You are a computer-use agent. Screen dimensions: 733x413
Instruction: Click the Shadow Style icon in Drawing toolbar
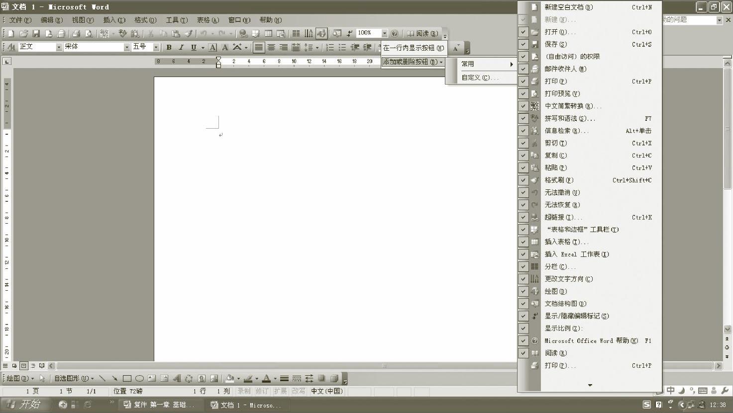coord(321,378)
